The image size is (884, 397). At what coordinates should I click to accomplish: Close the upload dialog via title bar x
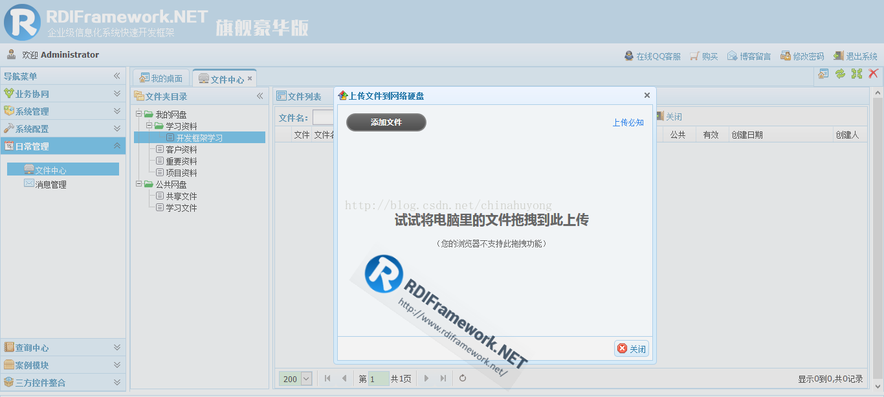tap(647, 95)
